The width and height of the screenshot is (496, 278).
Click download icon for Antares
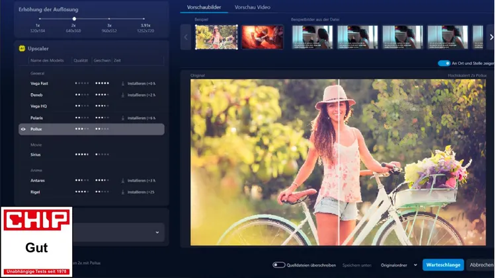coord(123,181)
